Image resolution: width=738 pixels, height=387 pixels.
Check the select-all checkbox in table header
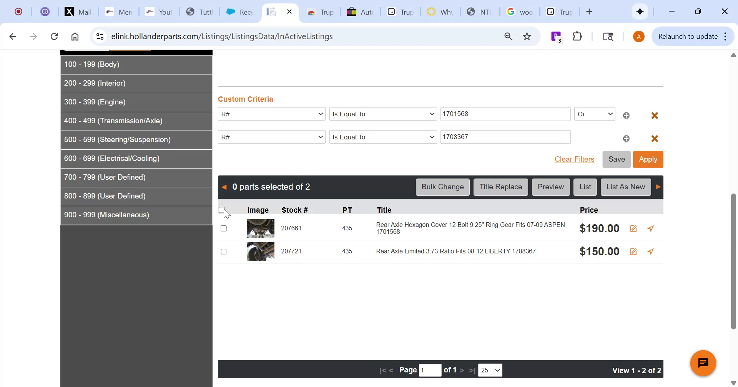[222, 209]
